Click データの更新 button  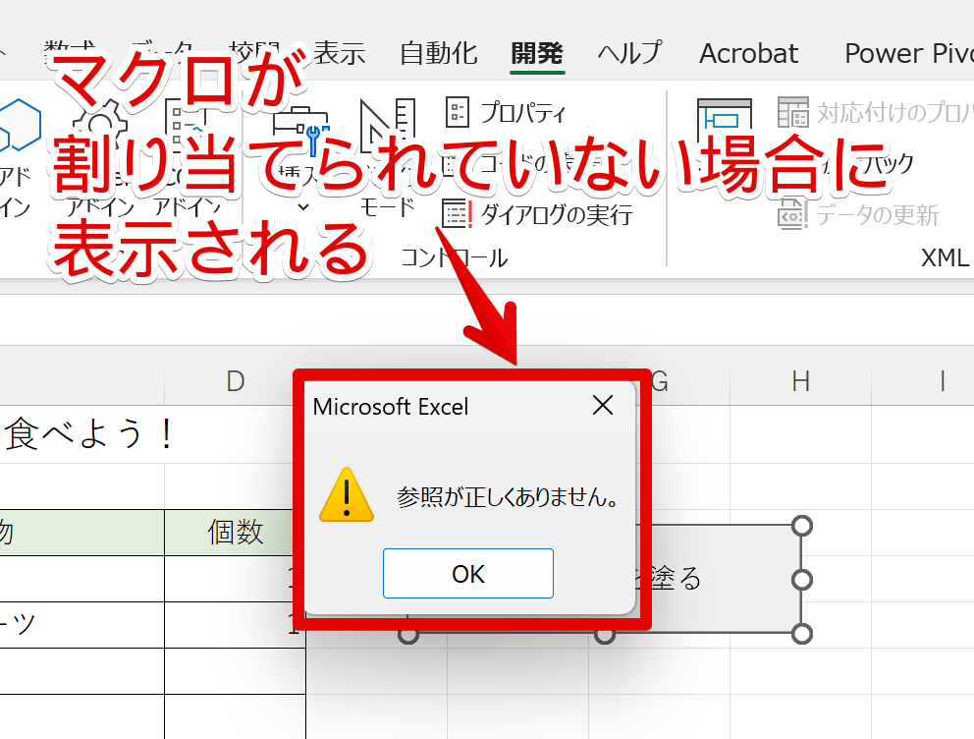[858, 214]
